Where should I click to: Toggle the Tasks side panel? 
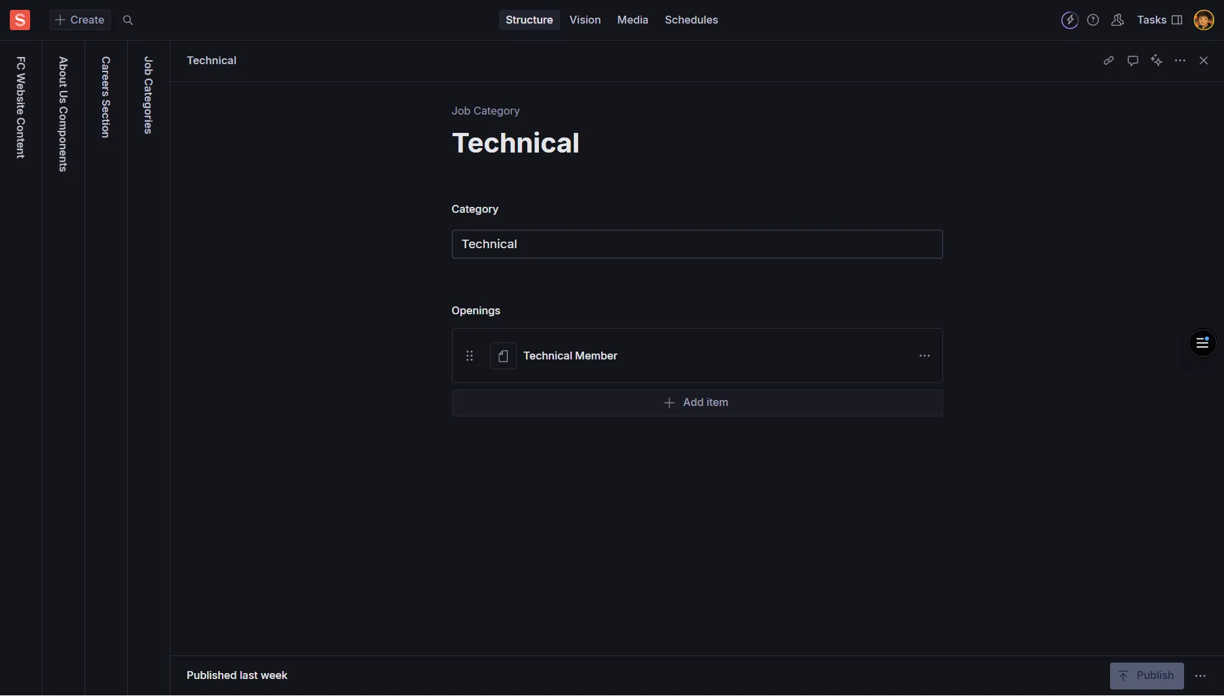(x=1159, y=20)
